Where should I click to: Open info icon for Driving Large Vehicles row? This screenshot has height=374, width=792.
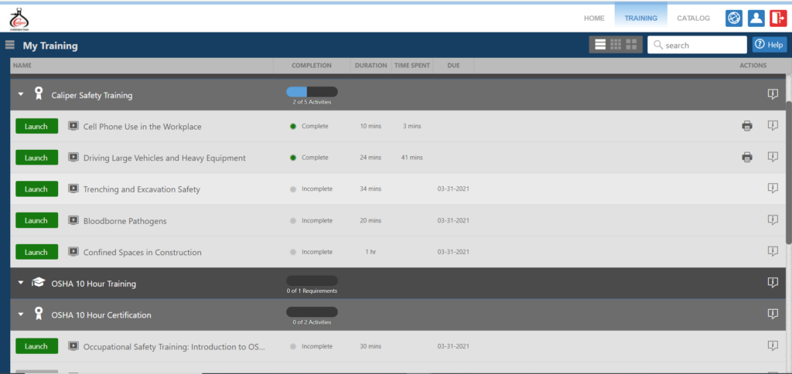click(773, 156)
